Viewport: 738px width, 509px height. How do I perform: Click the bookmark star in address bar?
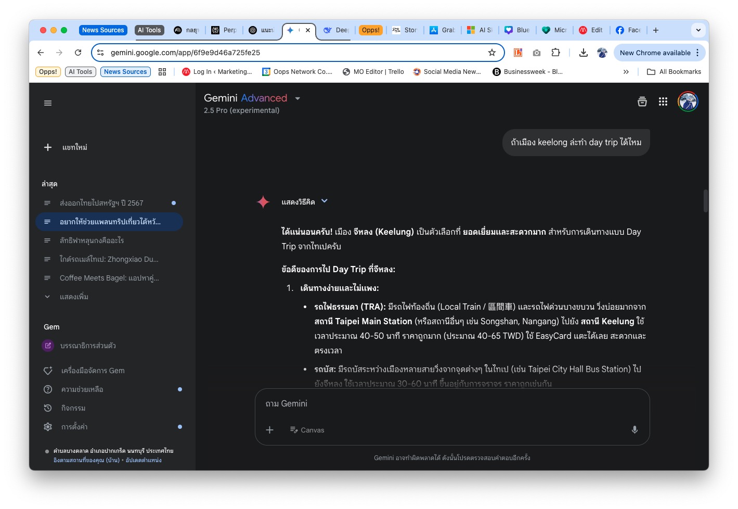(492, 53)
